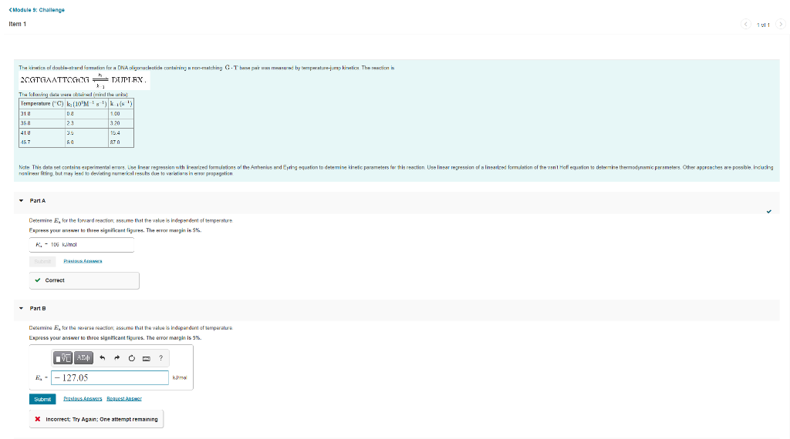The image size is (790, 439).
Task: Submit the Part B answer
Action: pos(42,399)
